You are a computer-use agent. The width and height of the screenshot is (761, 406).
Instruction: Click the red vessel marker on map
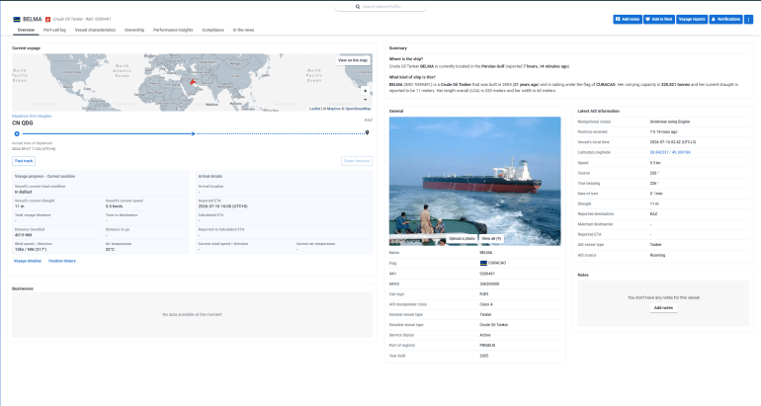(x=193, y=82)
